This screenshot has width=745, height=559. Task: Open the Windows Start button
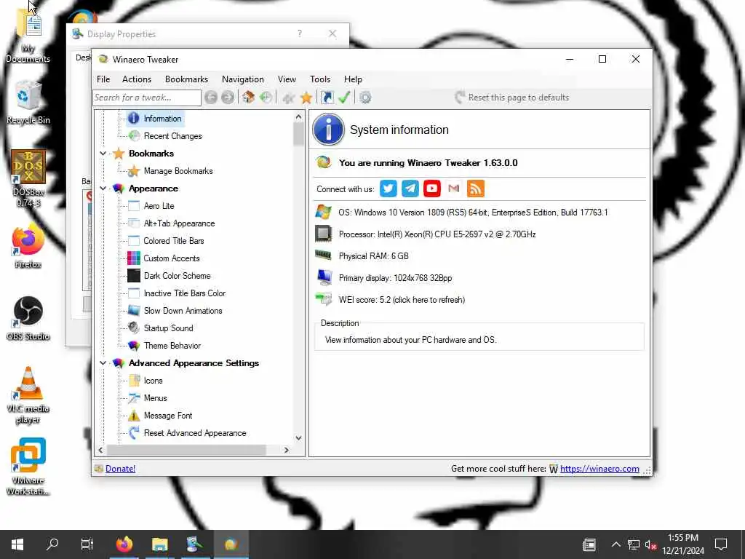[x=17, y=544]
